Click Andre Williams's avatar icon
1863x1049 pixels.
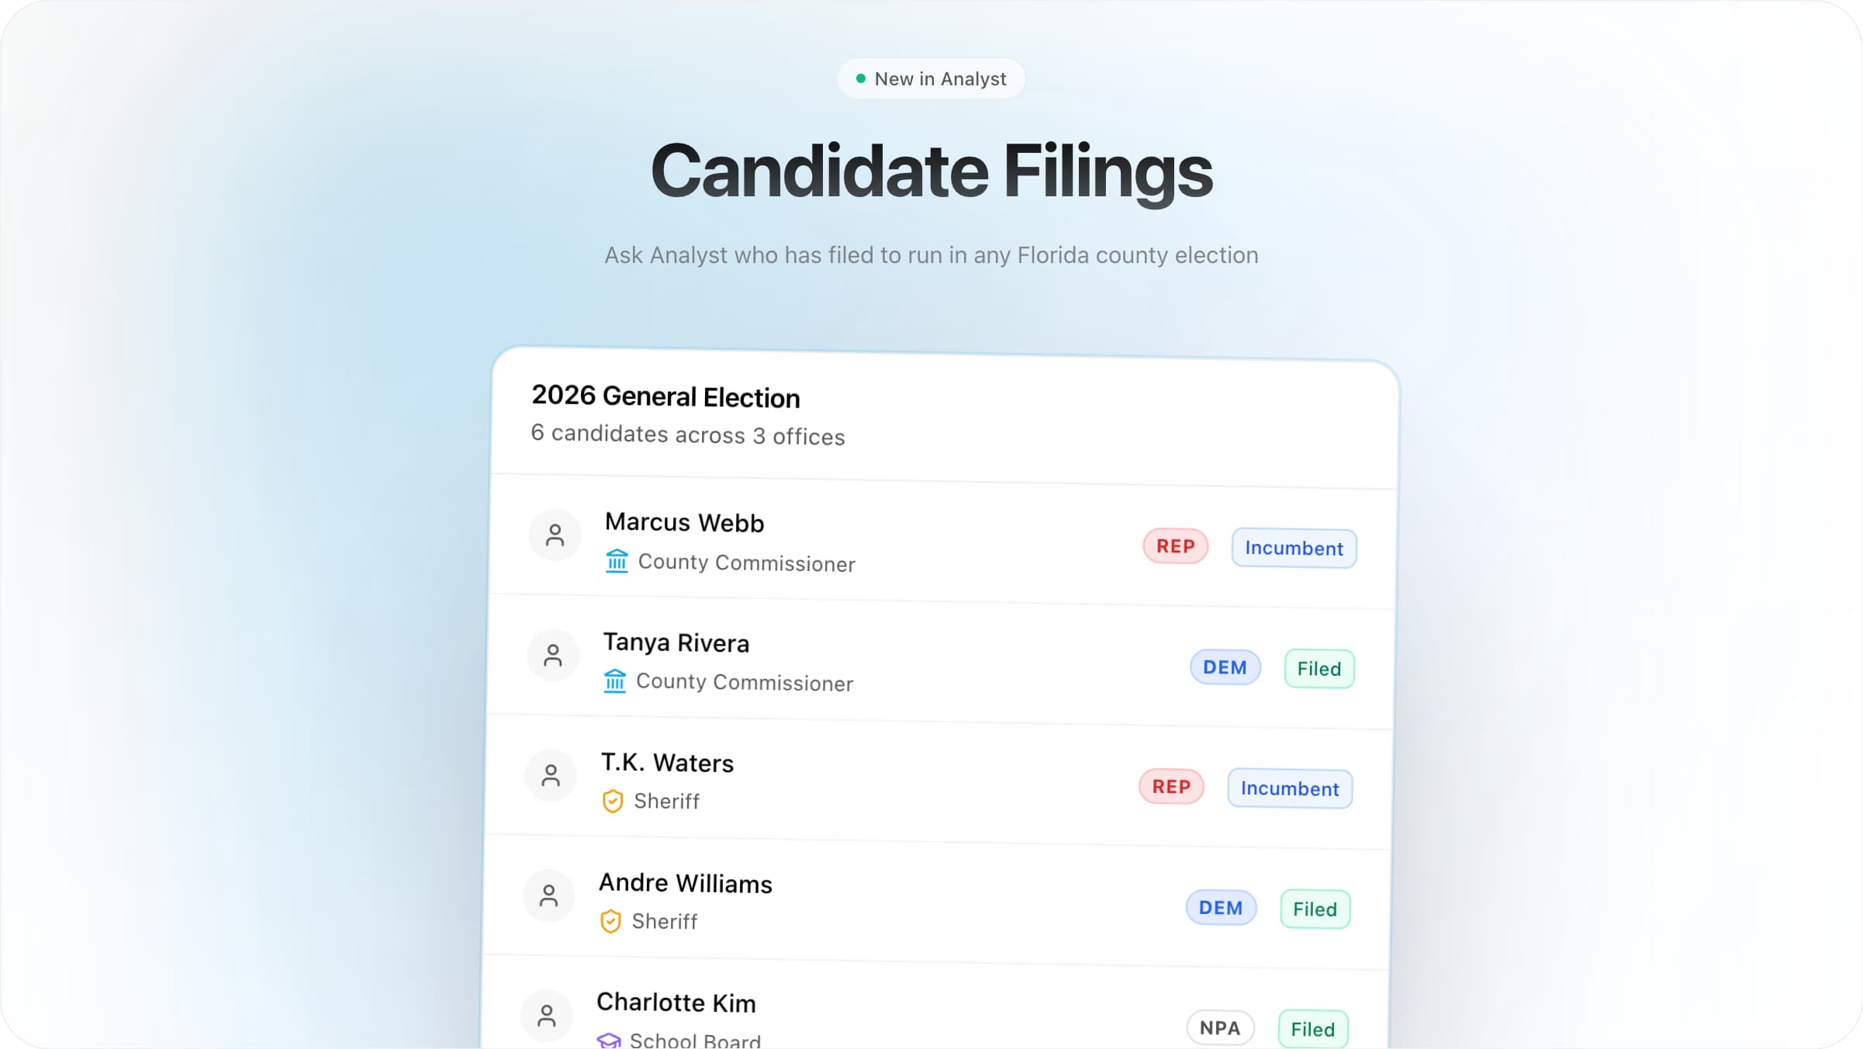548,895
